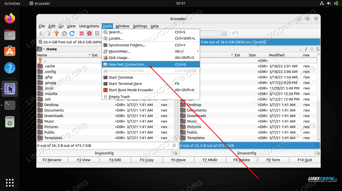Sort right panel by Modified column
Viewport: 342px width, 191px height.
(285, 55)
